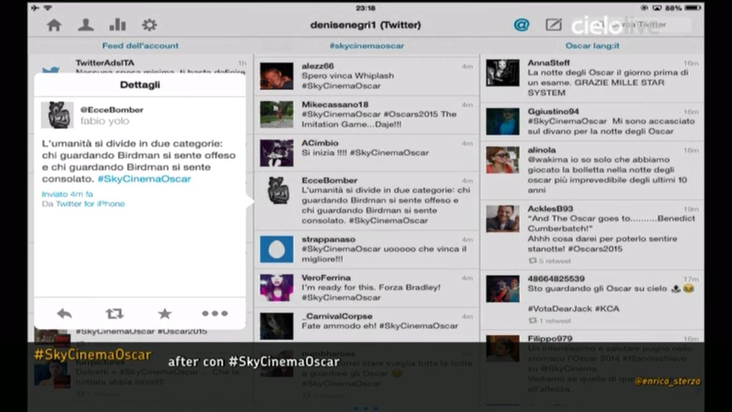732x412 pixels.
Task: Open alezz66 profile picture
Action: tap(277, 76)
